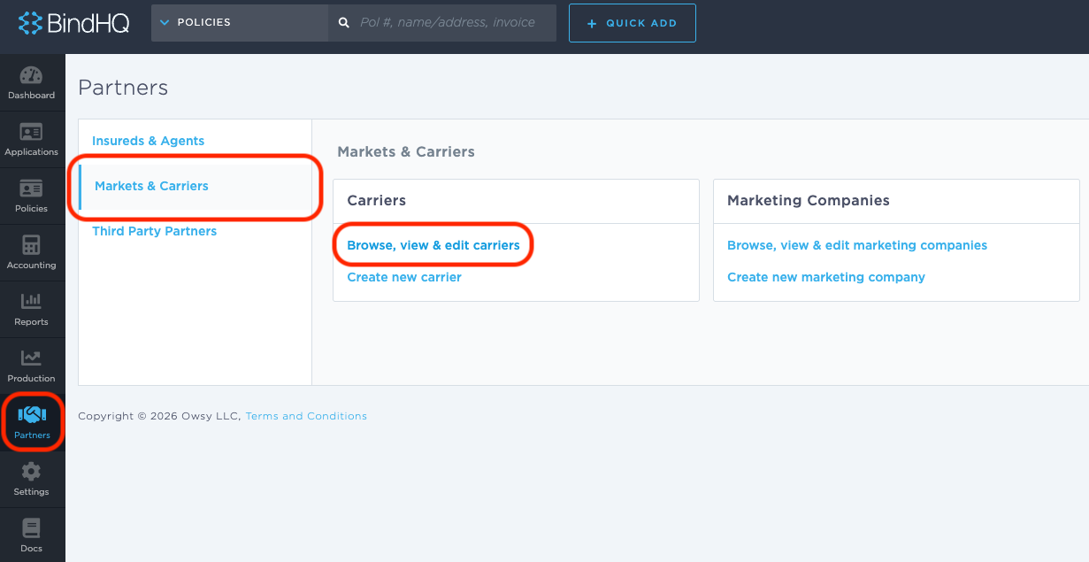Click the BindHQ logo
The image size is (1089, 562).
point(74,22)
